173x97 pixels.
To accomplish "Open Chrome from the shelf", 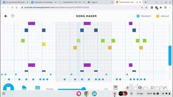I will point(86,93).
